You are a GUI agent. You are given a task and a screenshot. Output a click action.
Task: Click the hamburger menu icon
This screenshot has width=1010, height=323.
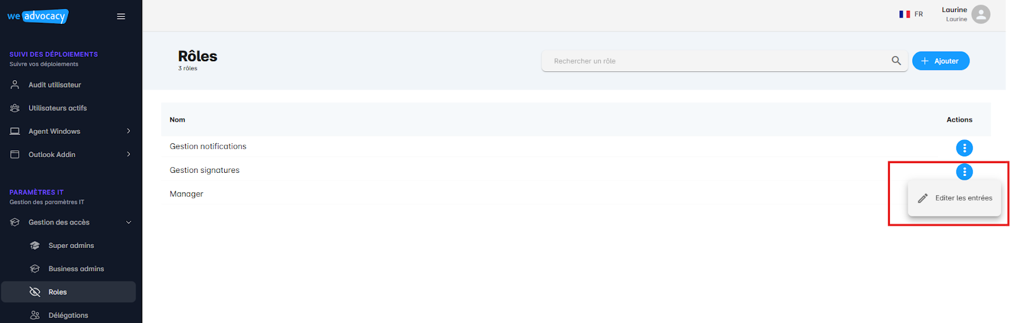tap(121, 16)
